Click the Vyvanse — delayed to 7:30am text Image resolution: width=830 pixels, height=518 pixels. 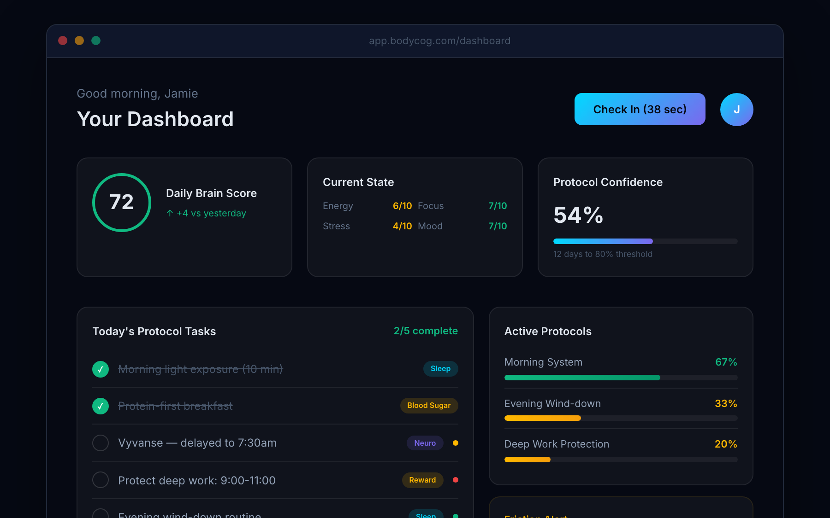tap(197, 443)
